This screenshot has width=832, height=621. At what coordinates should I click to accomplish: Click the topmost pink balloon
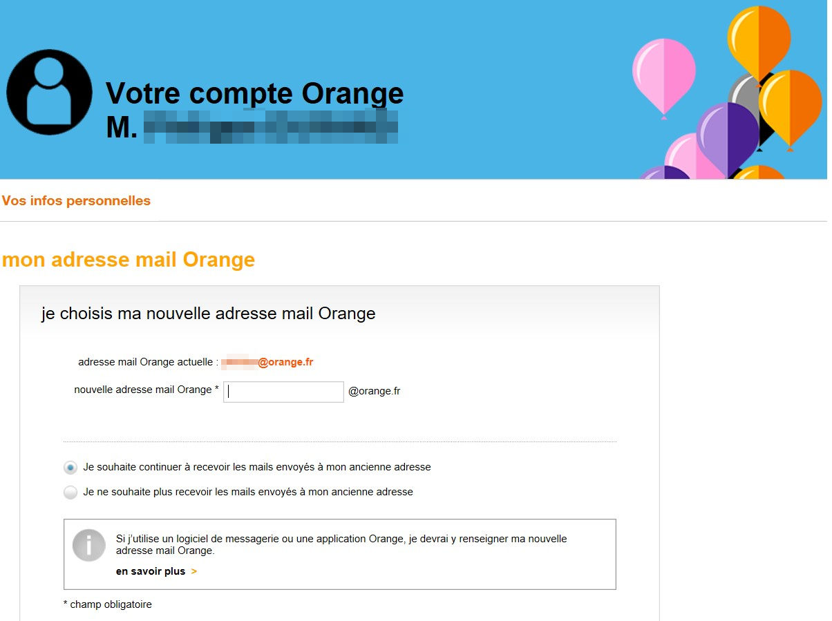pos(663,74)
